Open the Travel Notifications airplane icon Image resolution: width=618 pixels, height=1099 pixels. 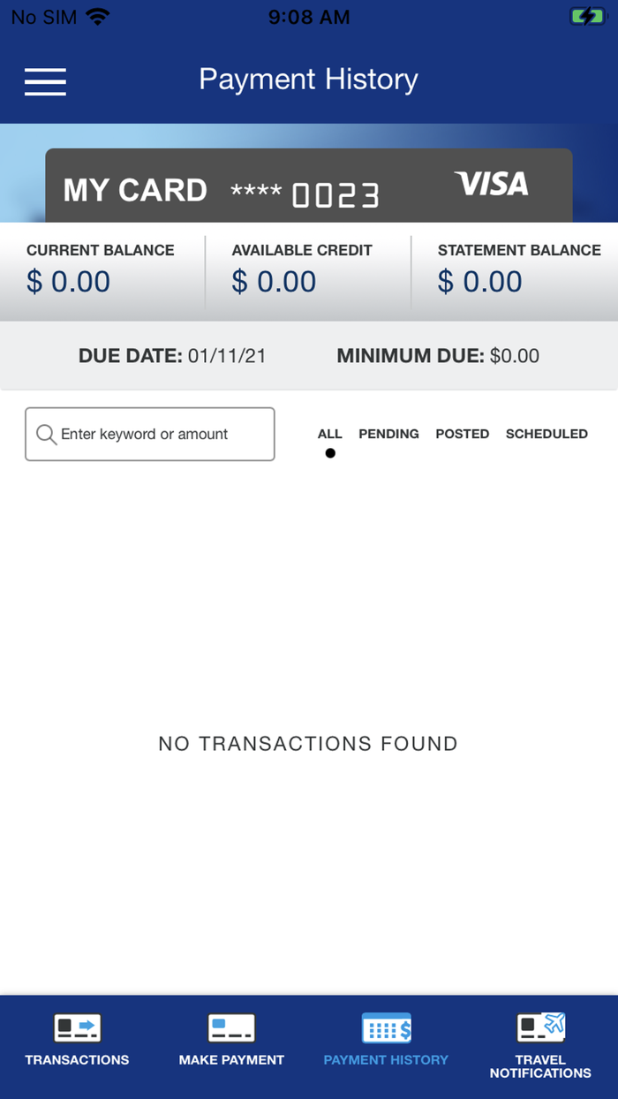pyautogui.click(x=539, y=1025)
